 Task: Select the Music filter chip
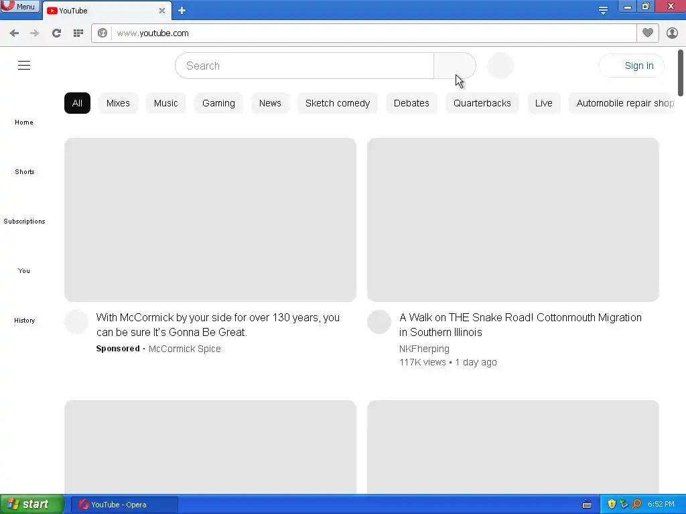[166, 103]
